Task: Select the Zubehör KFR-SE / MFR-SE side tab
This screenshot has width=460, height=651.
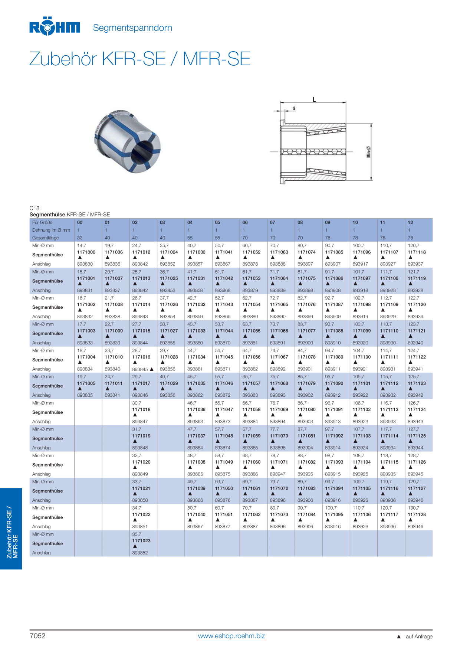Action: (11, 529)
